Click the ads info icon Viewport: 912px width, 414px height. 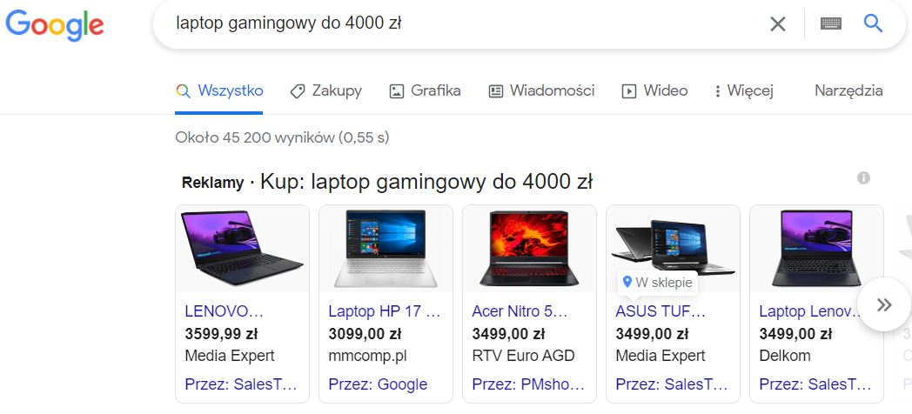(x=863, y=178)
